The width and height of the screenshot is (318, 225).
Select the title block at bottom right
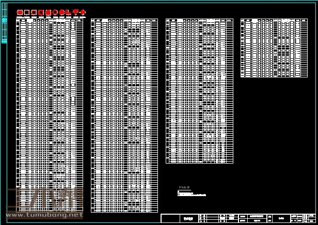click(x=238, y=218)
